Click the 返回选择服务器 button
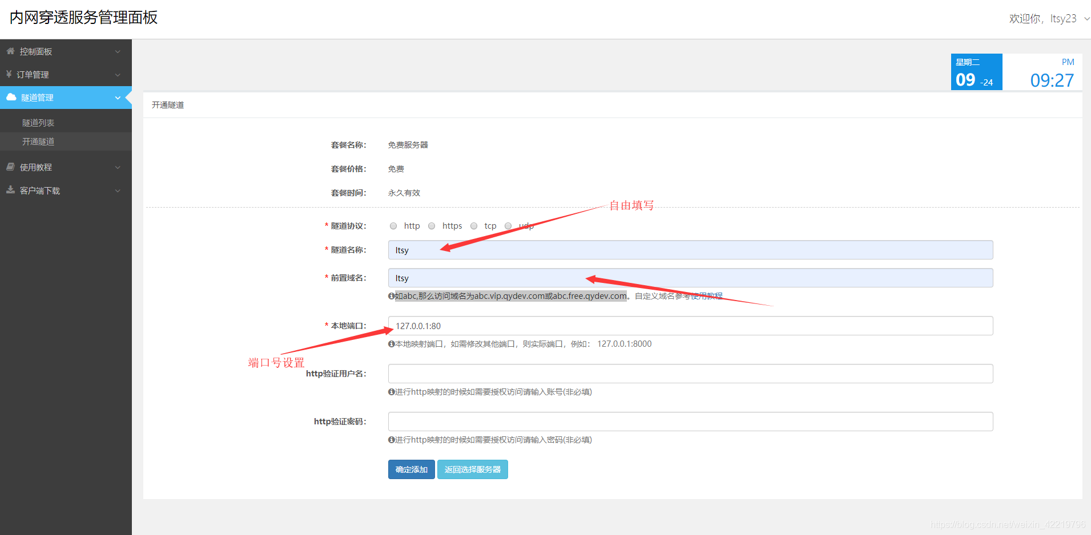The image size is (1091, 535). (473, 469)
